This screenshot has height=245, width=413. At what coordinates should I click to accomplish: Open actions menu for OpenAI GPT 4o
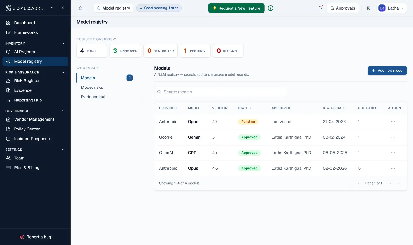click(x=393, y=153)
